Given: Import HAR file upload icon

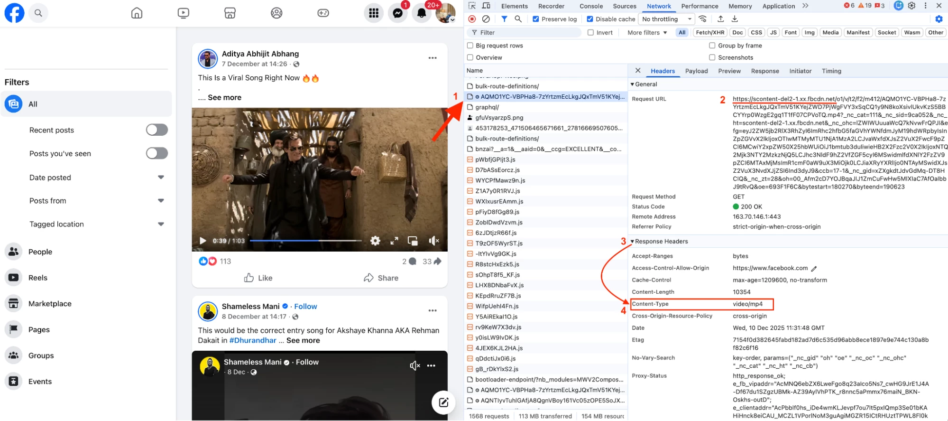Looking at the screenshot, I should [x=721, y=19].
